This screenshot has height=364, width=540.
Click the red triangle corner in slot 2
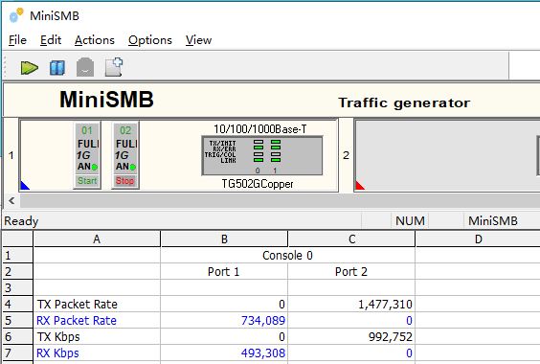360,185
